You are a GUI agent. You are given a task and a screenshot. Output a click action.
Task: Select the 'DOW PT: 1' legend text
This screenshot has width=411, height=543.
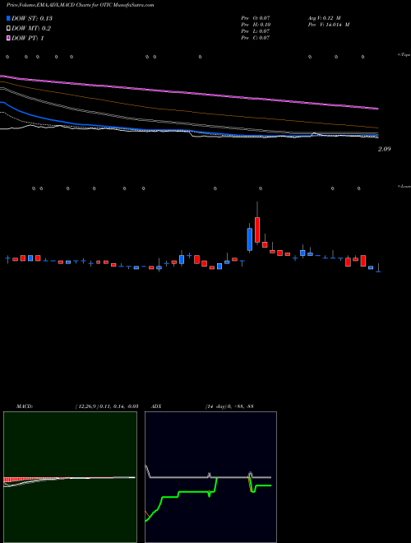click(28, 38)
